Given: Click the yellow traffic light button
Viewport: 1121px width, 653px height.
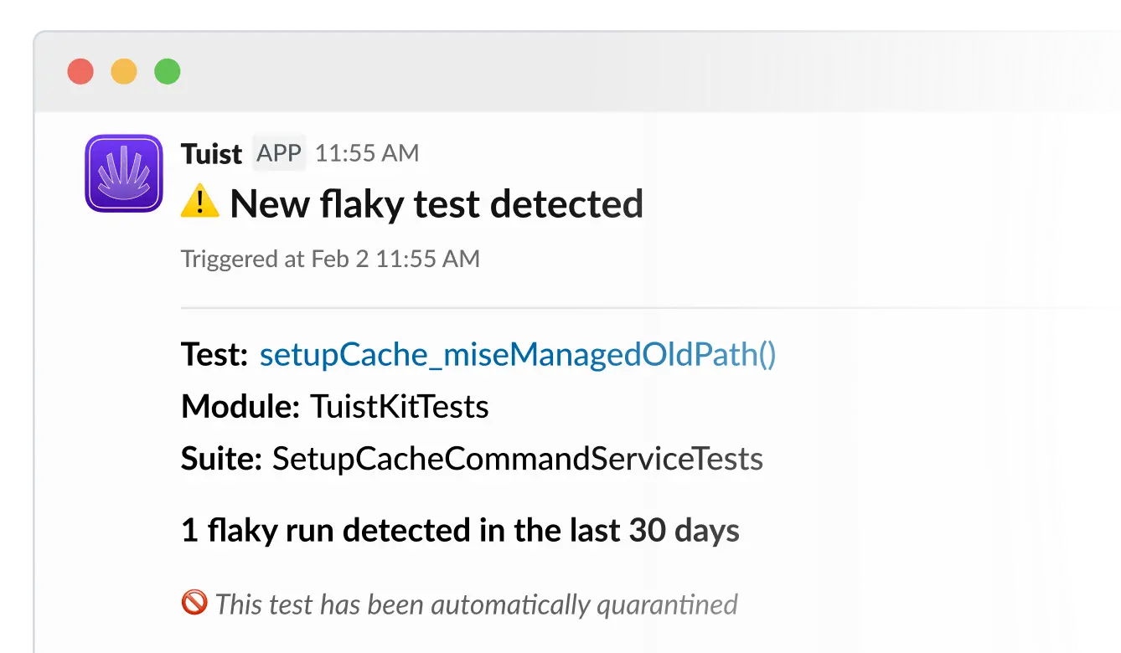Looking at the screenshot, I should (x=124, y=71).
